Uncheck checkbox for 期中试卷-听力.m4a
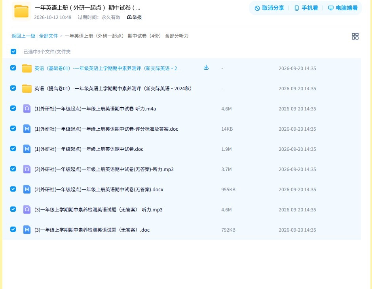 tap(13, 108)
